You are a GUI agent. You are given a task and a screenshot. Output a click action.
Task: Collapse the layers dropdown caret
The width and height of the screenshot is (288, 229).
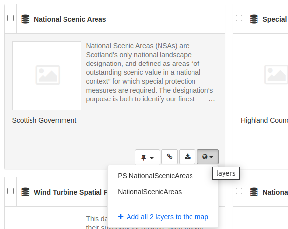[x=211, y=157]
